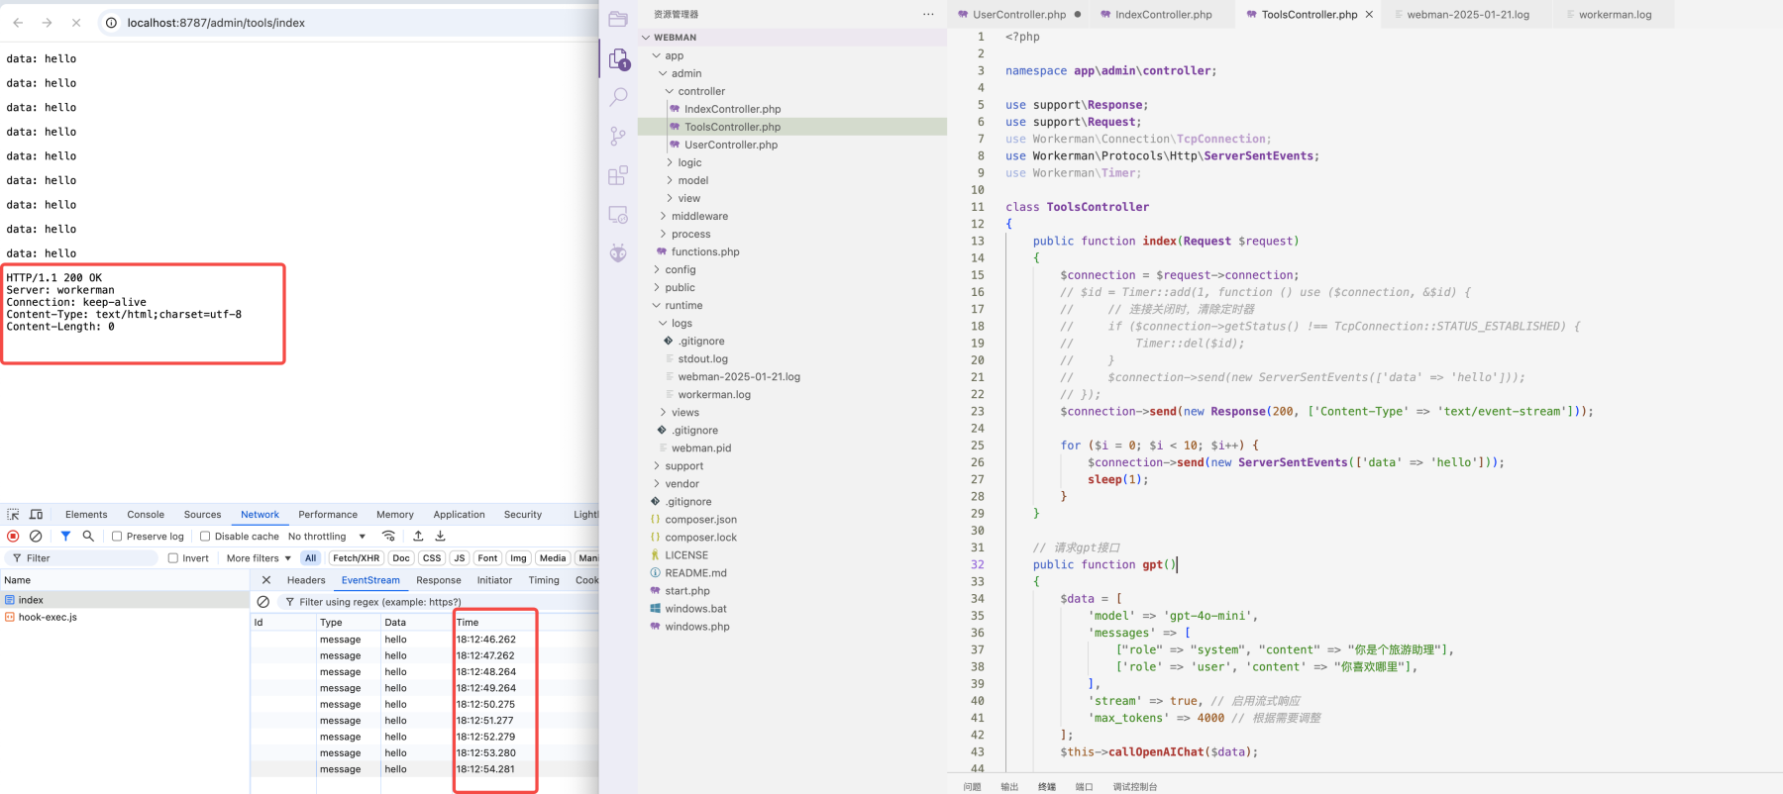This screenshot has width=1783, height=794.
Task: Expand the middleware folder in explorer
Action: tap(699, 216)
